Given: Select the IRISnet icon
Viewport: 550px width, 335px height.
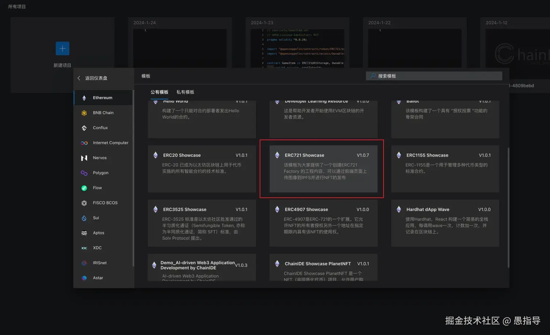Looking at the screenshot, I should tap(84, 263).
